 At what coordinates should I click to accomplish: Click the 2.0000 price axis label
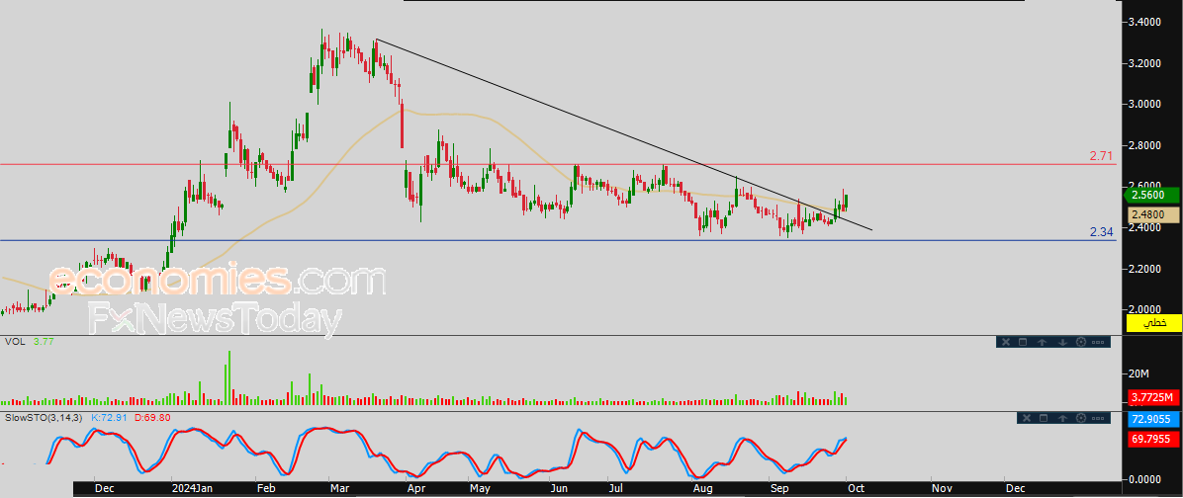(1146, 309)
